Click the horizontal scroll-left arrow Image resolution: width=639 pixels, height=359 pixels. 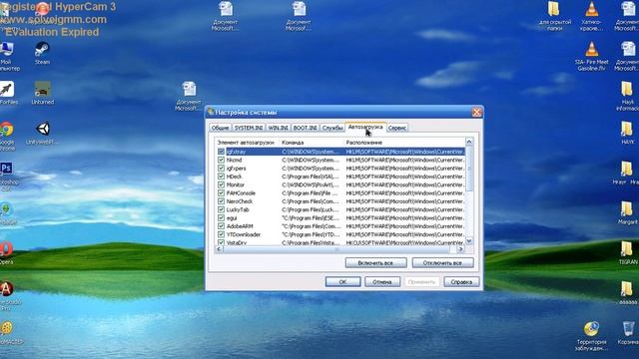tap(219, 249)
